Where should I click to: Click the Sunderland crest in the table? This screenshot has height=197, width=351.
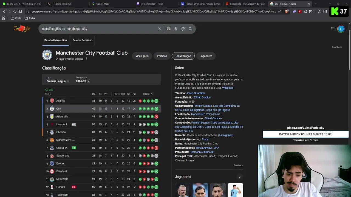52,156
